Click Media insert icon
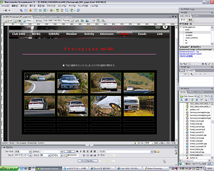Image resolution: width=214 pixels, height=171 pixels. 51,10
